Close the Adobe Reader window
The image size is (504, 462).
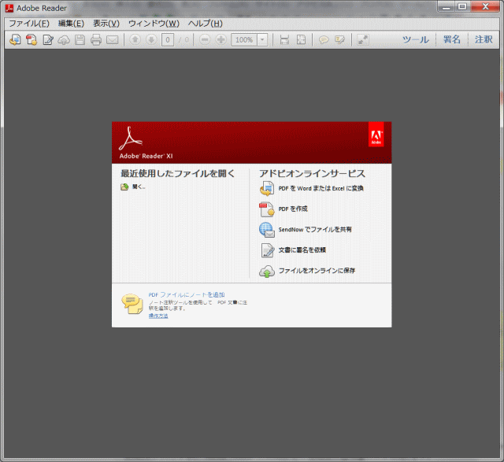485,6
